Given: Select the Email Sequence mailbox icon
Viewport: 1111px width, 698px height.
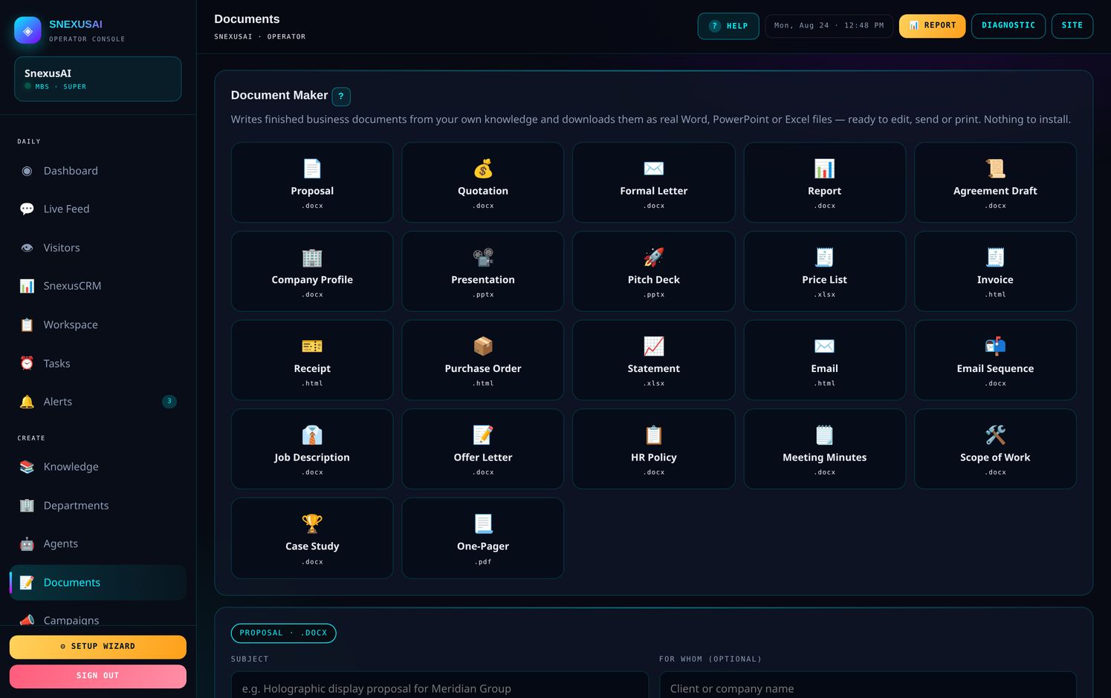Looking at the screenshot, I should click(995, 346).
